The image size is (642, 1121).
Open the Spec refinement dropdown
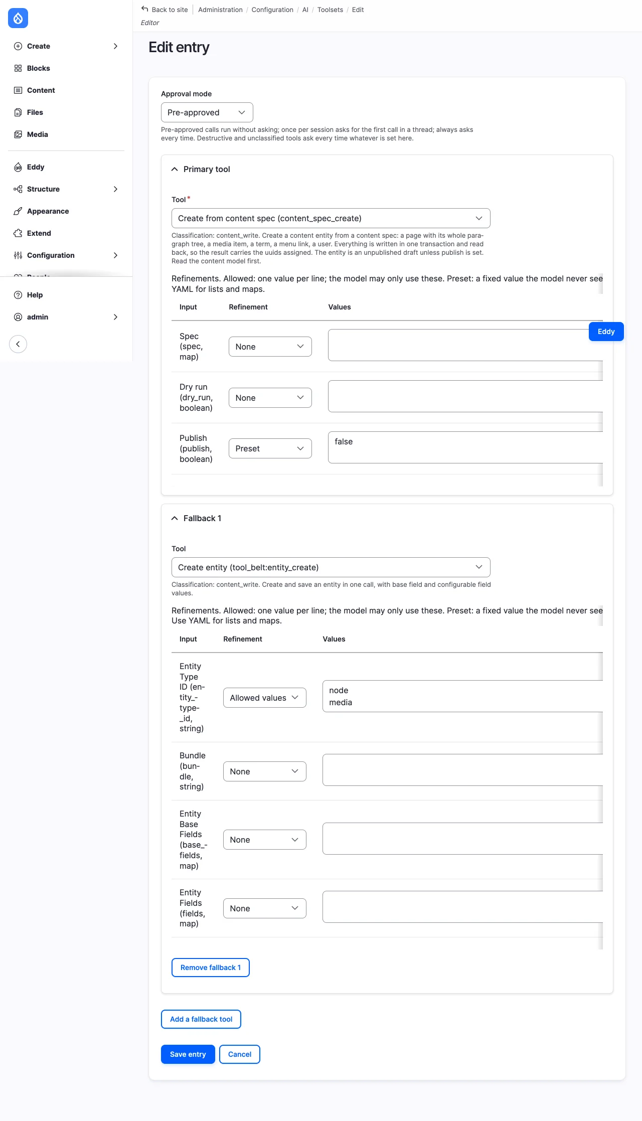point(270,347)
